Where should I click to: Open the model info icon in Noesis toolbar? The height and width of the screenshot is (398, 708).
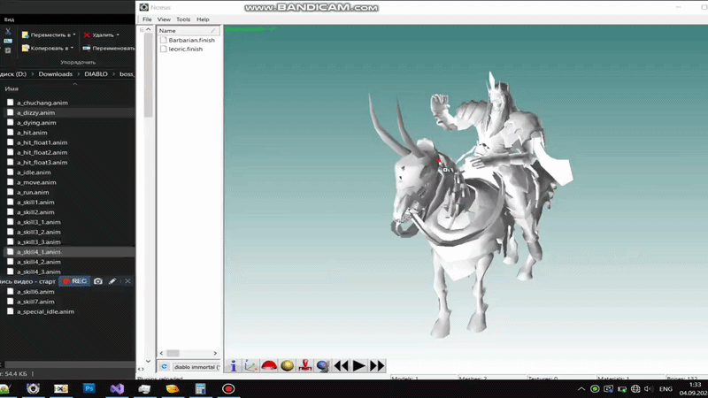(x=234, y=365)
